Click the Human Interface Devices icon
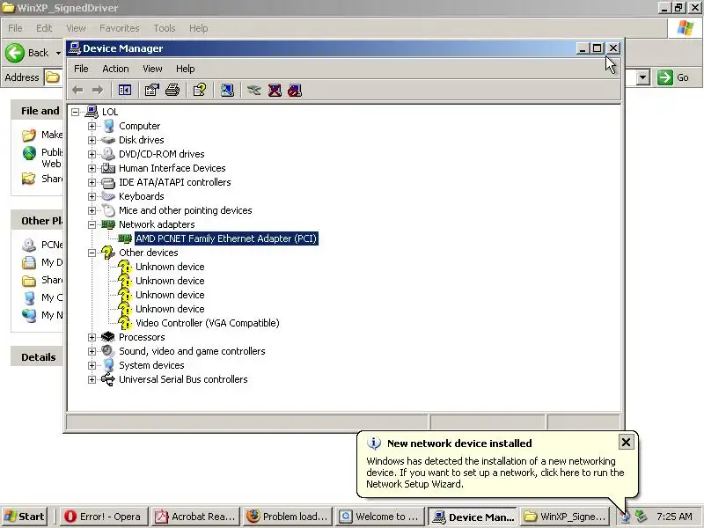704x528 pixels. pos(108,168)
